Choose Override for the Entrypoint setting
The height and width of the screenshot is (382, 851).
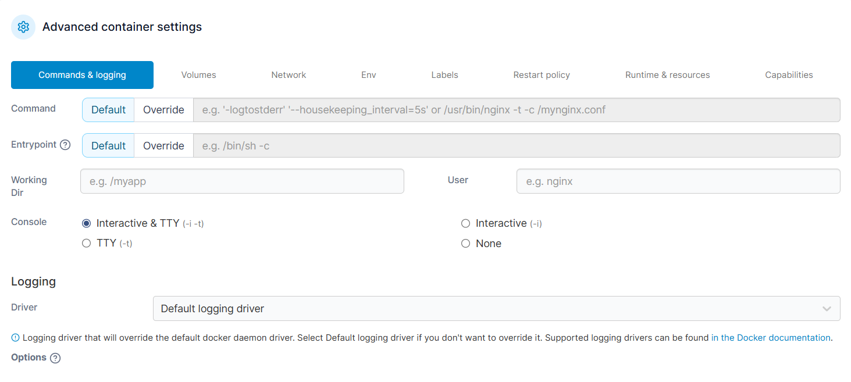[163, 145]
